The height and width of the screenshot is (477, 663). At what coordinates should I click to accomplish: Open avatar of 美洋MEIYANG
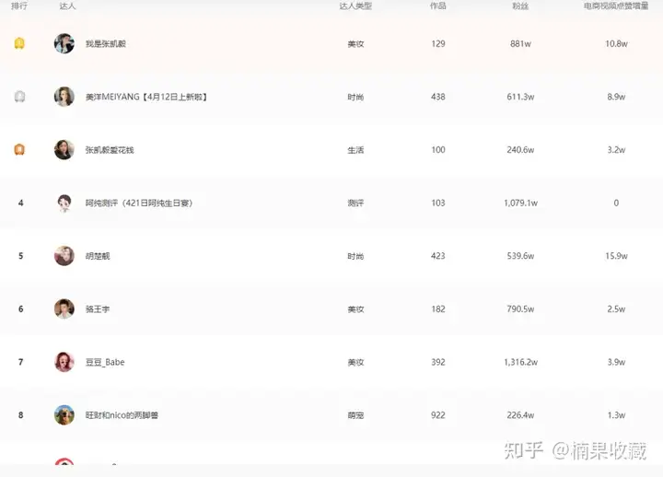64,97
